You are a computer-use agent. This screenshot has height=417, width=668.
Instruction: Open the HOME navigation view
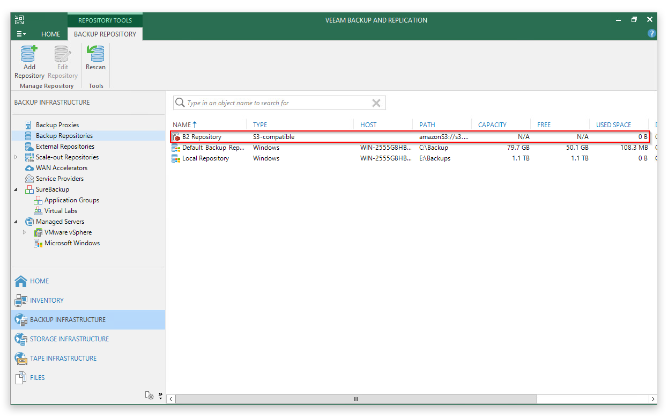[88, 281]
